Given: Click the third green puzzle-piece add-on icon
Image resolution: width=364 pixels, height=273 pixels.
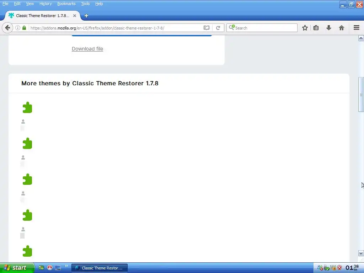Looking at the screenshot, I should [x=27, y=180].
